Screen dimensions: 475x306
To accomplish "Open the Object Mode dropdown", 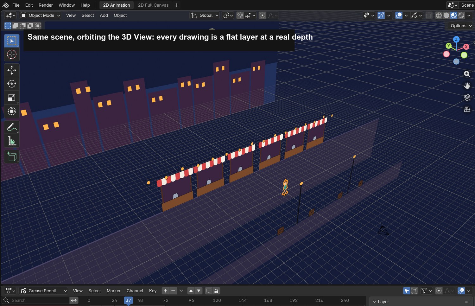I will click(40, 15).
